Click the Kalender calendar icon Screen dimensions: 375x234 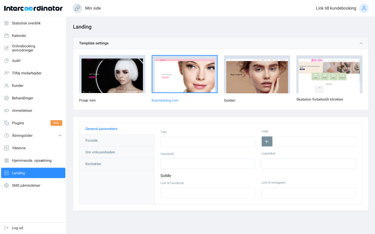pos(7,36)
